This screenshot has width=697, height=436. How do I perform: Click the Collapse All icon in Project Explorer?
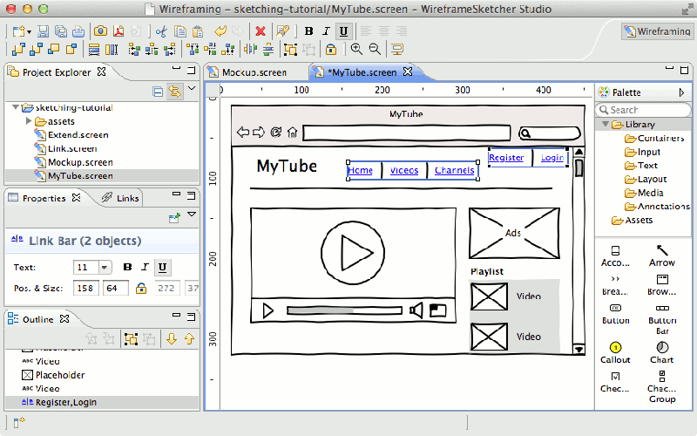(x=158, y=92)
